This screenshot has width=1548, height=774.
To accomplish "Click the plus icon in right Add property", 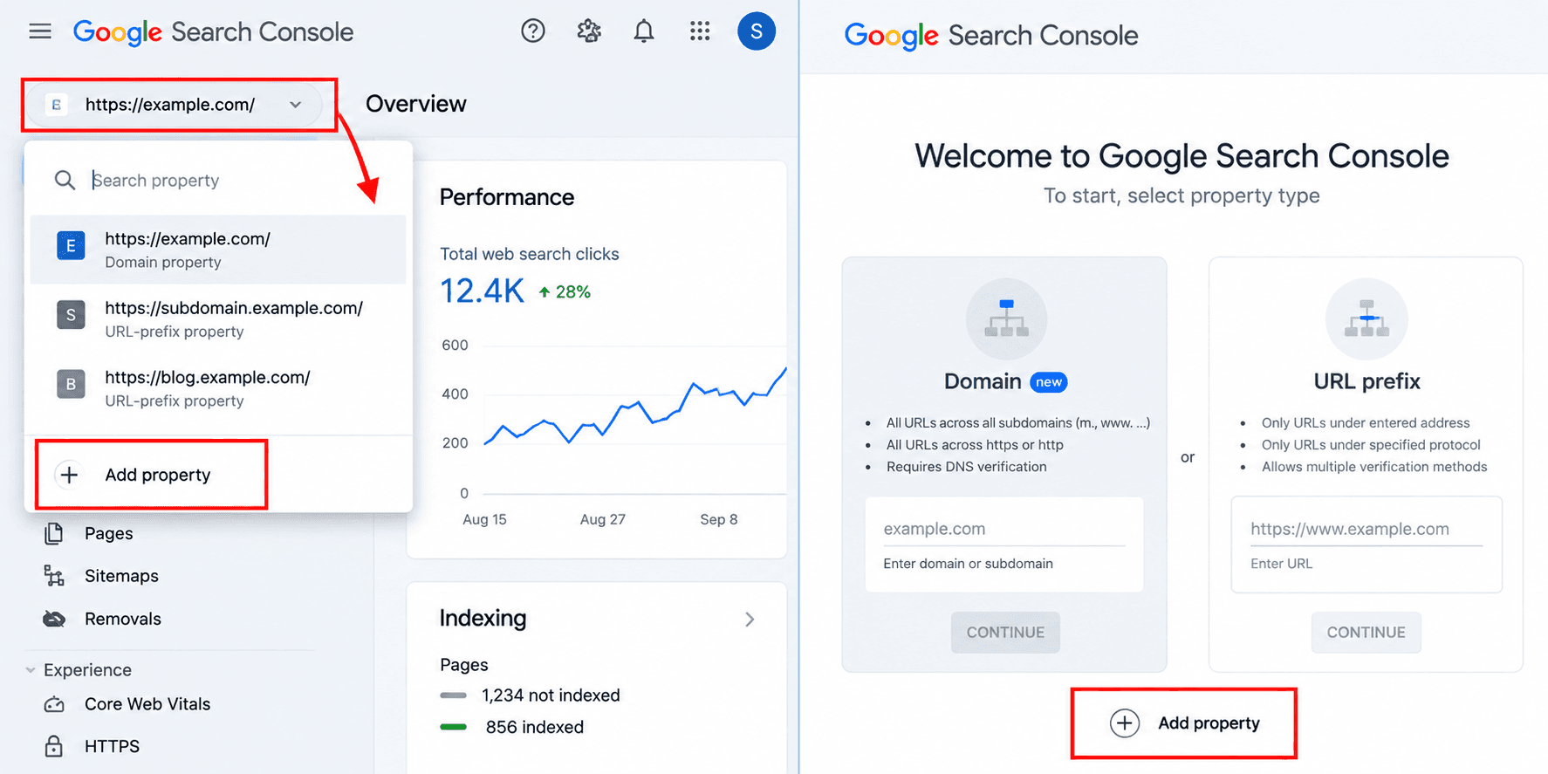I will [1125, 723].
